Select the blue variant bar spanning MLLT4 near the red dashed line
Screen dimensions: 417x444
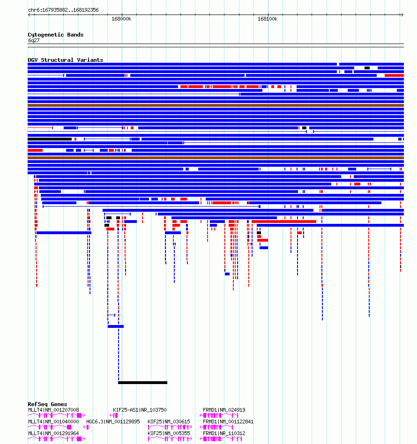[64, 233]
